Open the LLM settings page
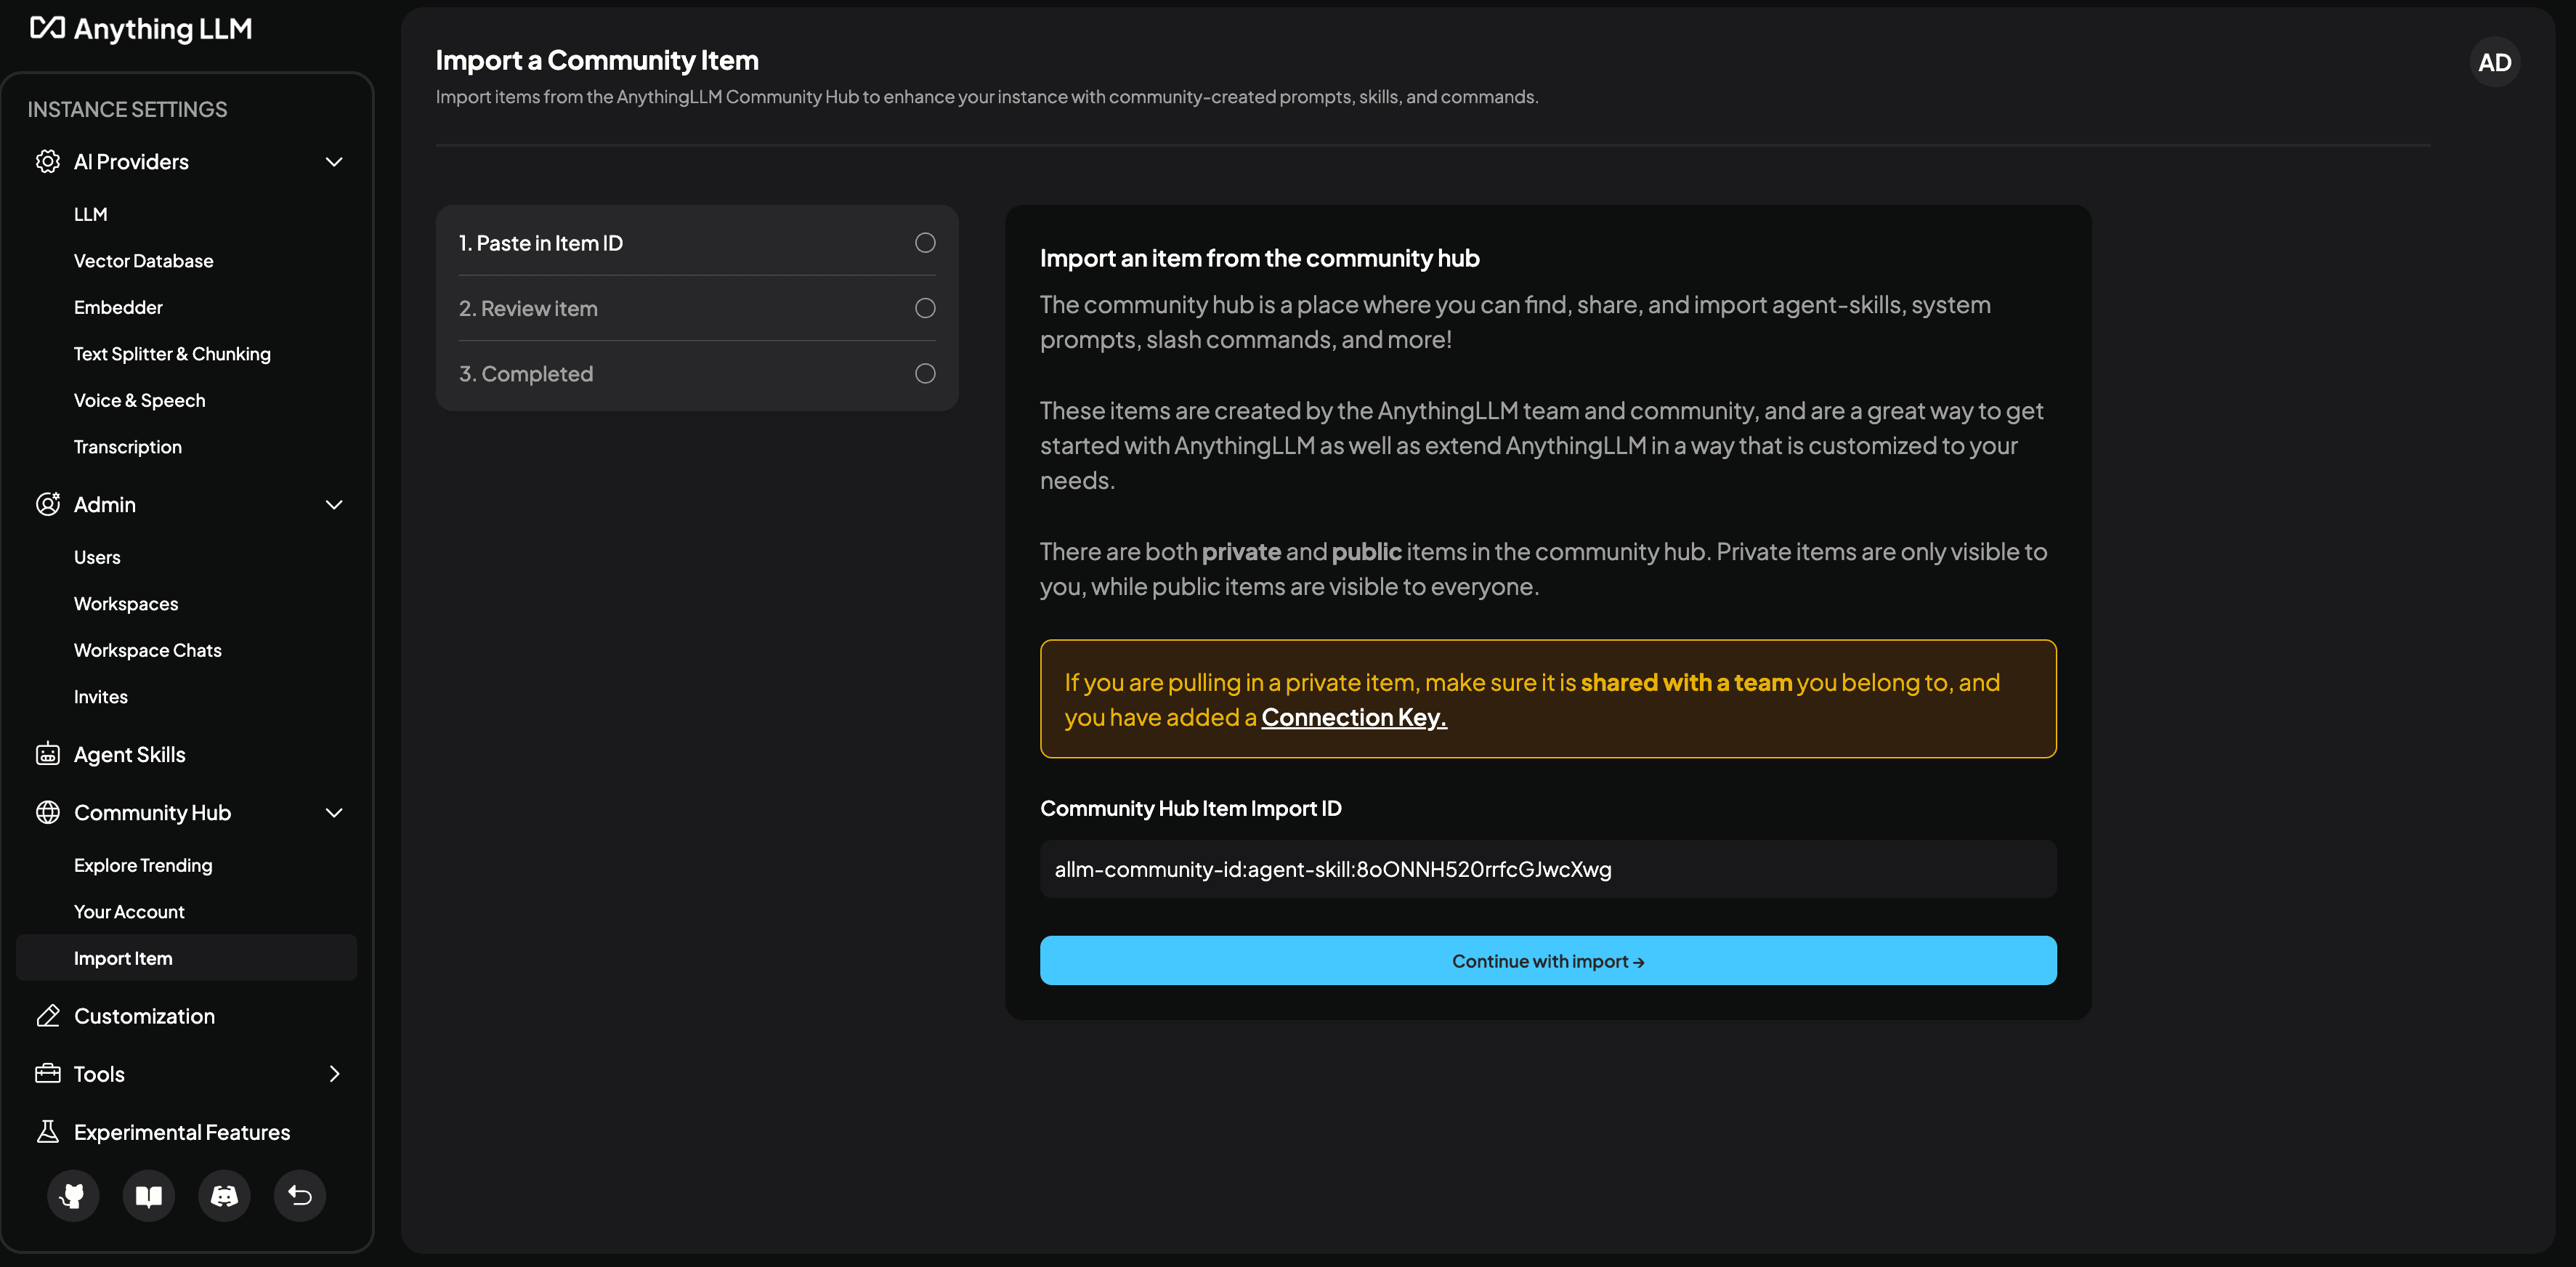The height and width of the screenshot is (1267, 2576). (90, 214)
